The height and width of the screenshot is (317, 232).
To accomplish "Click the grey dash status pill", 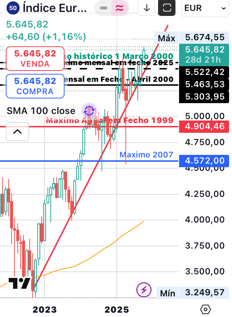I will pyautogui.click(x=103, y=8).
